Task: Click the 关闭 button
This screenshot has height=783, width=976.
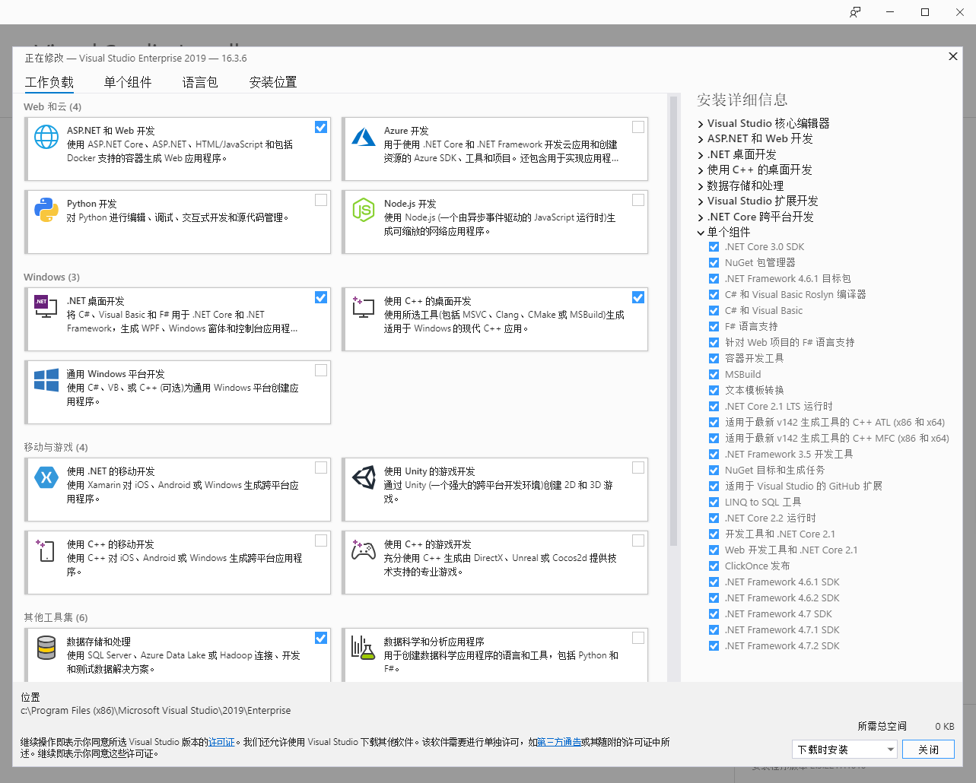Action: tap(928, 750)
